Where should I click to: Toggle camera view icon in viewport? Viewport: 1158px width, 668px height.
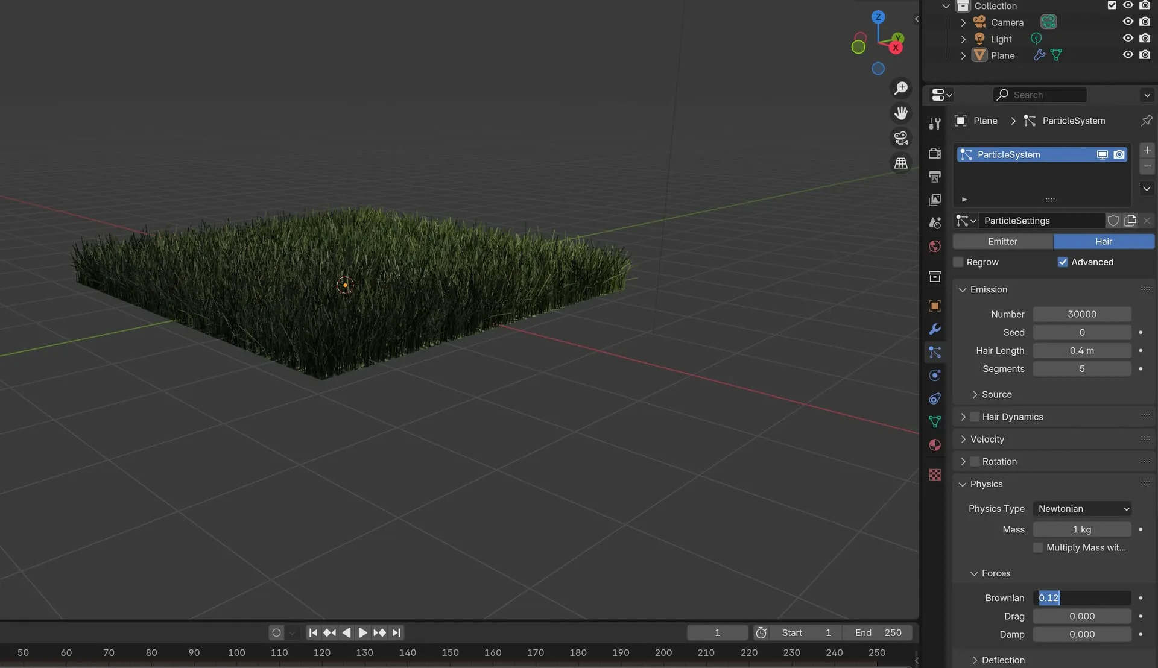pyautogui.click(x=901, y=138)
